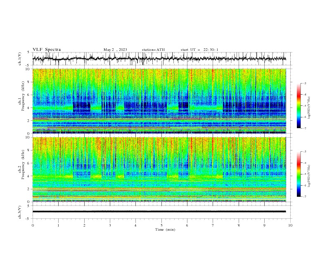Click the "ch.3(V)" axis label
This screenshot has width=327, height=253.
pos(20,212)
